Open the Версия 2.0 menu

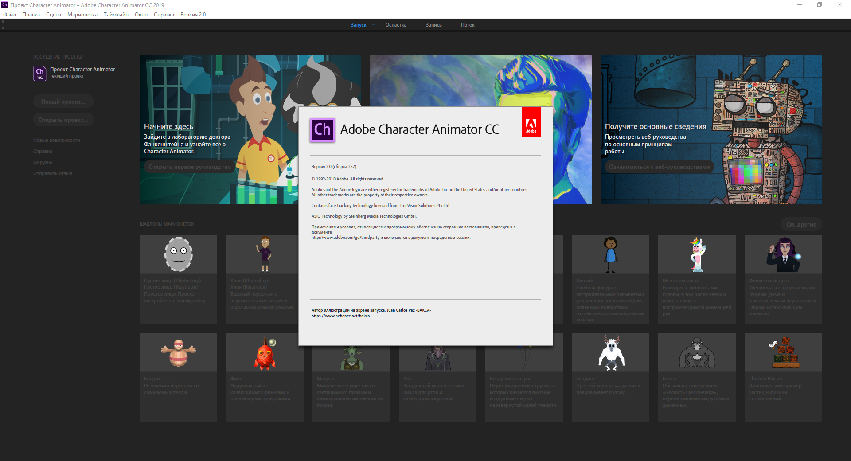point(193,15)
